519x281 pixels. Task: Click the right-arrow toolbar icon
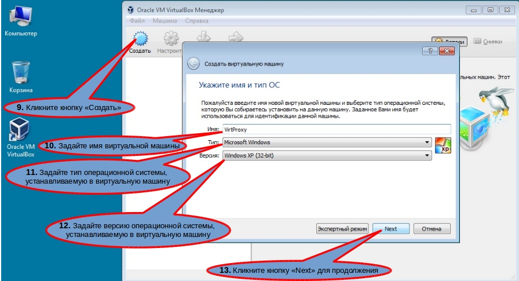(236, 37)
